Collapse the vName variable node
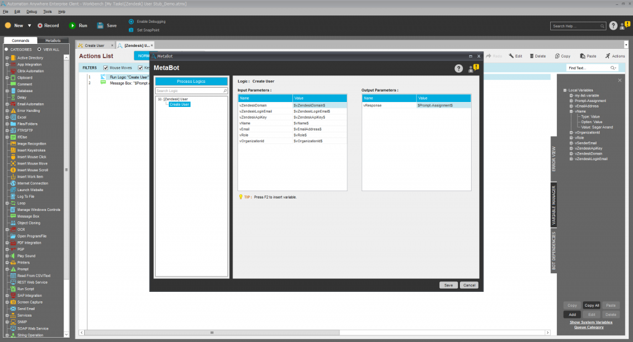Image resolution: width=633 pixels, height=342 pixels. point(571,111)
